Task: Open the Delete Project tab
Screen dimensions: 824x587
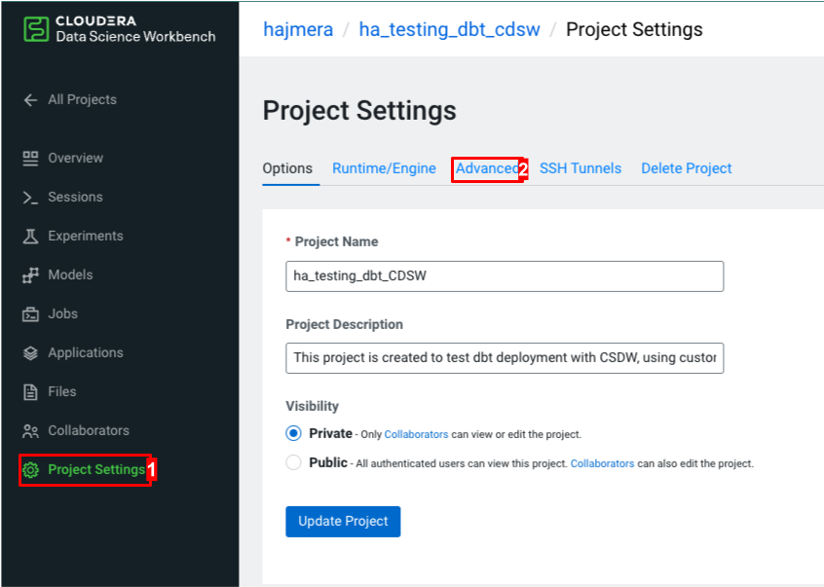Action: tap(687, 168)
